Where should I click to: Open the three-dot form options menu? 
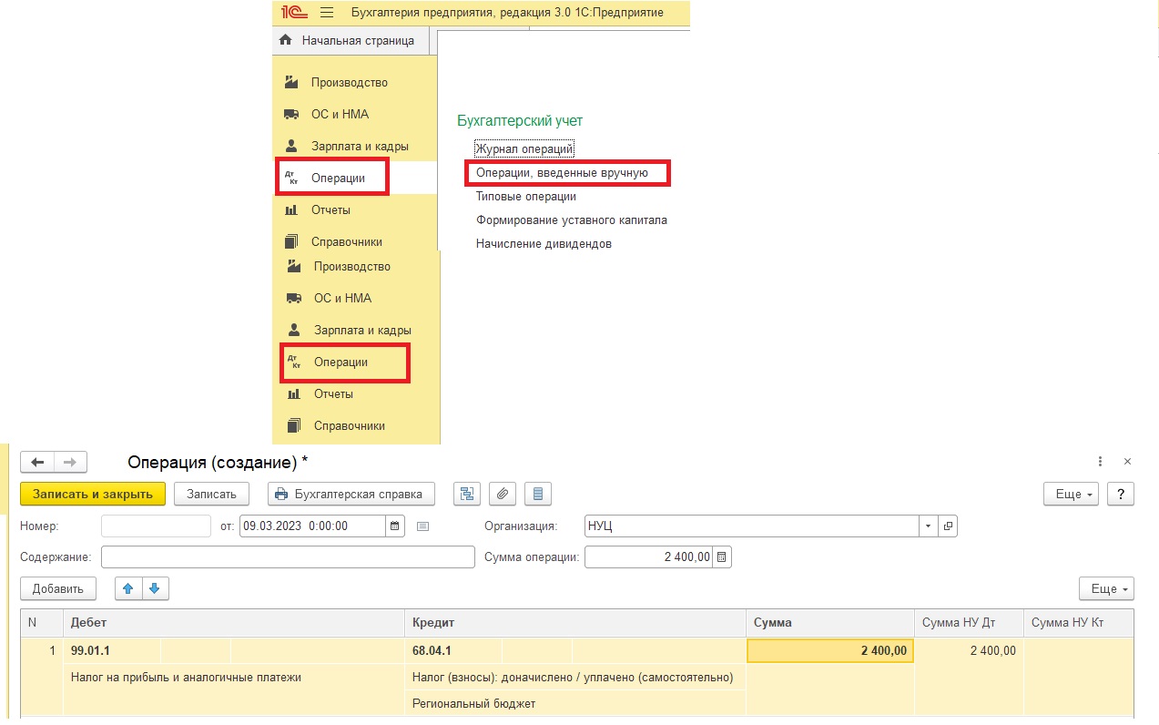pos(1101,462)
